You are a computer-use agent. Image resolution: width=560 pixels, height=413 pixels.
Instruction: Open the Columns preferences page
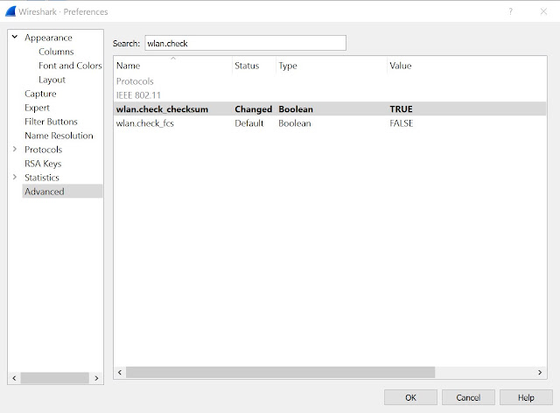tap(56, 52)
